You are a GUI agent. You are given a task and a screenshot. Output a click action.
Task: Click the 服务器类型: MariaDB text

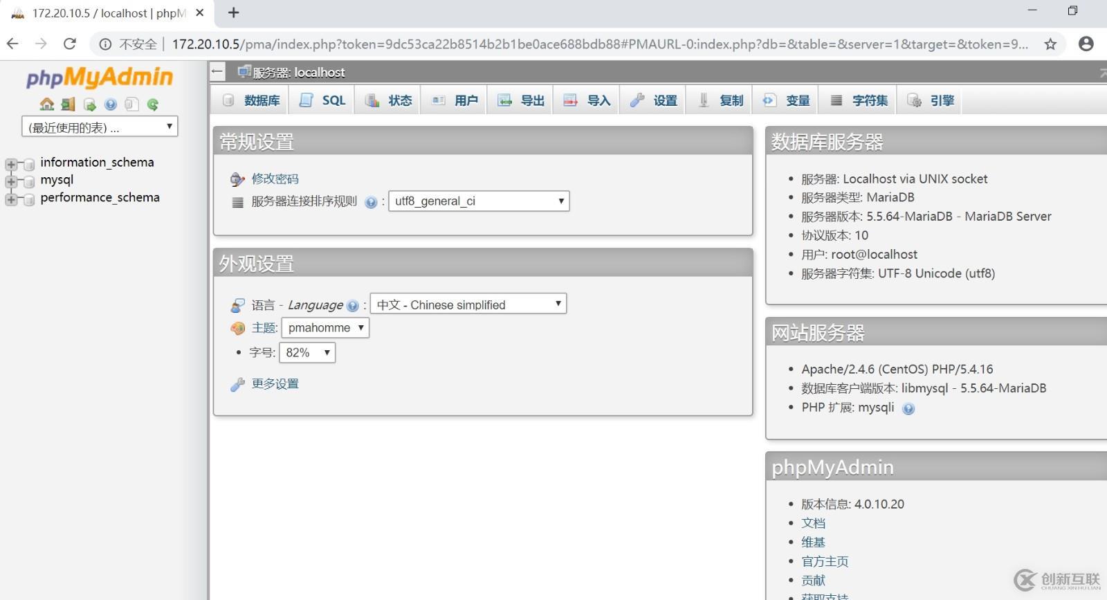[x=858, y=197]
